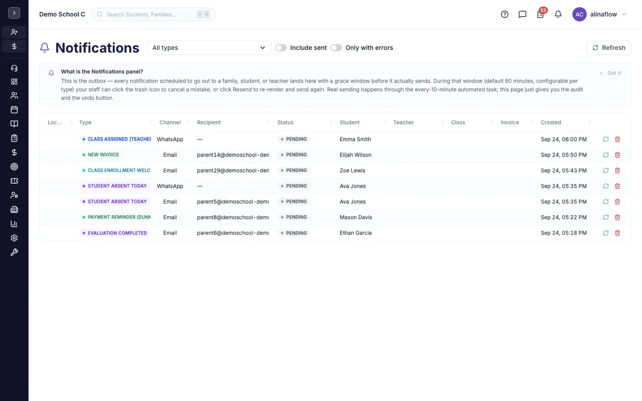Click the CLASS ENROLLMENT WELC type tag
This screenshot has width=642, height=401.
tap(116, 170)
